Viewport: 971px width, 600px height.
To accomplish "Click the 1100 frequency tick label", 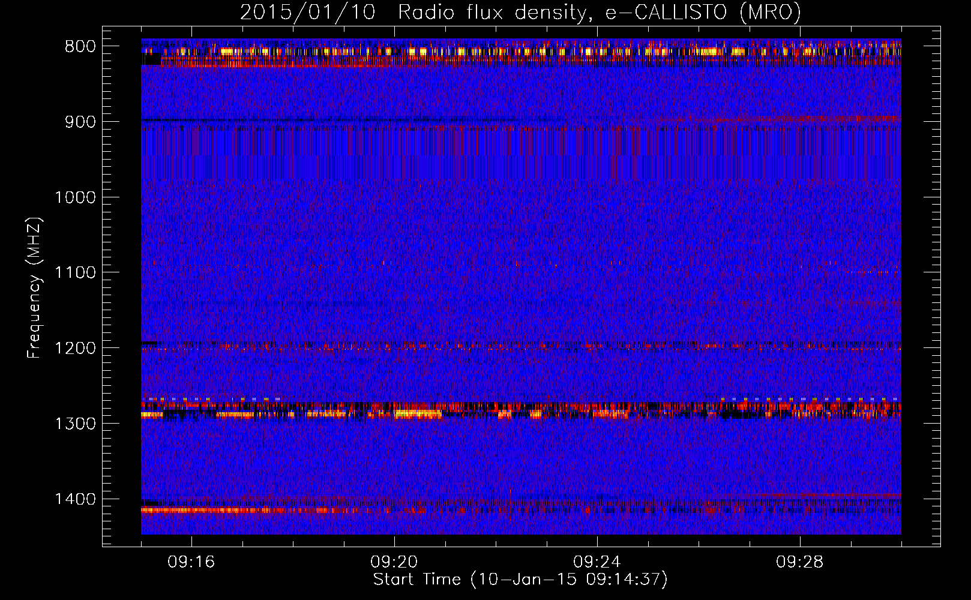I will pyautogui.click(x=75, y=273).
